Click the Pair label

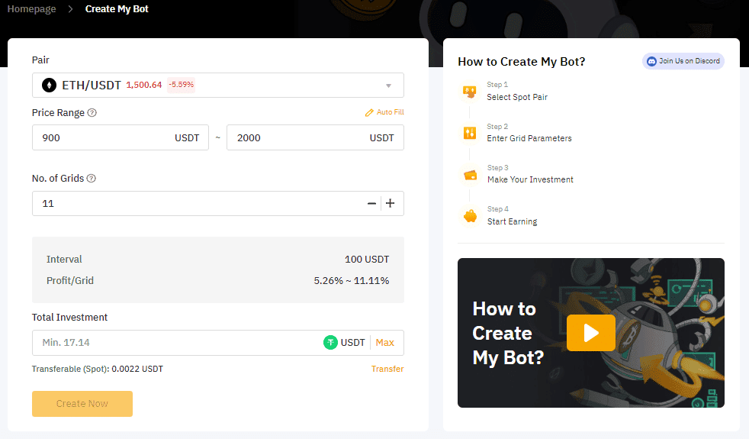(40, 60)
